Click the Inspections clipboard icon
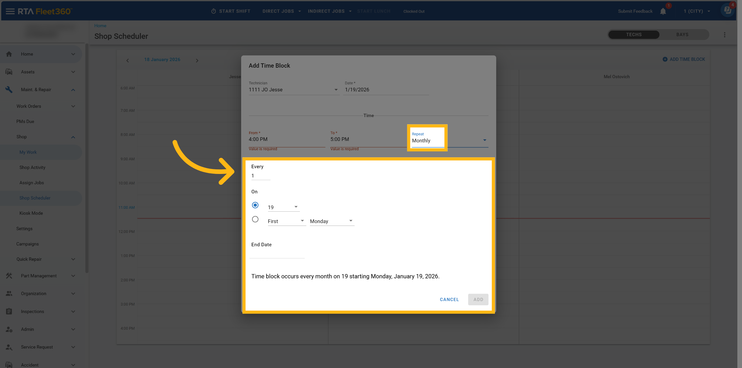The height and width of the screenshot is (368, 742). coord(9,311)
